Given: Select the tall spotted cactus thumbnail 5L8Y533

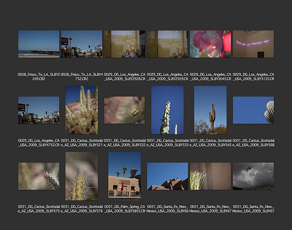Looking at the screenshot, I should [x=168, y=110].
